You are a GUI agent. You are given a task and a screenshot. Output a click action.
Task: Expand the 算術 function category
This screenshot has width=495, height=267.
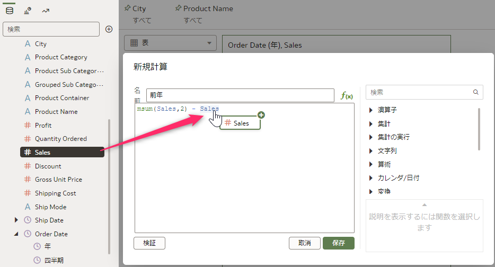(371, 164)
